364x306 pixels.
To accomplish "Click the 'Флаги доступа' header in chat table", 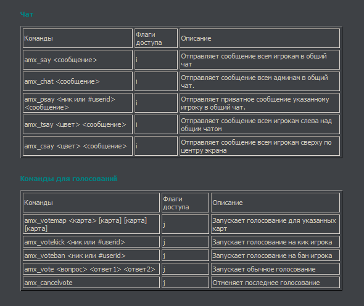I will 156,38.
